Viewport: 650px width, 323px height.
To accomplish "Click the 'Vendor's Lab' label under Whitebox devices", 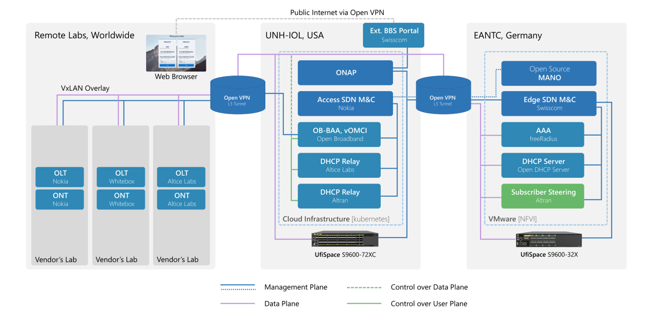I will (x=117, y=259).
